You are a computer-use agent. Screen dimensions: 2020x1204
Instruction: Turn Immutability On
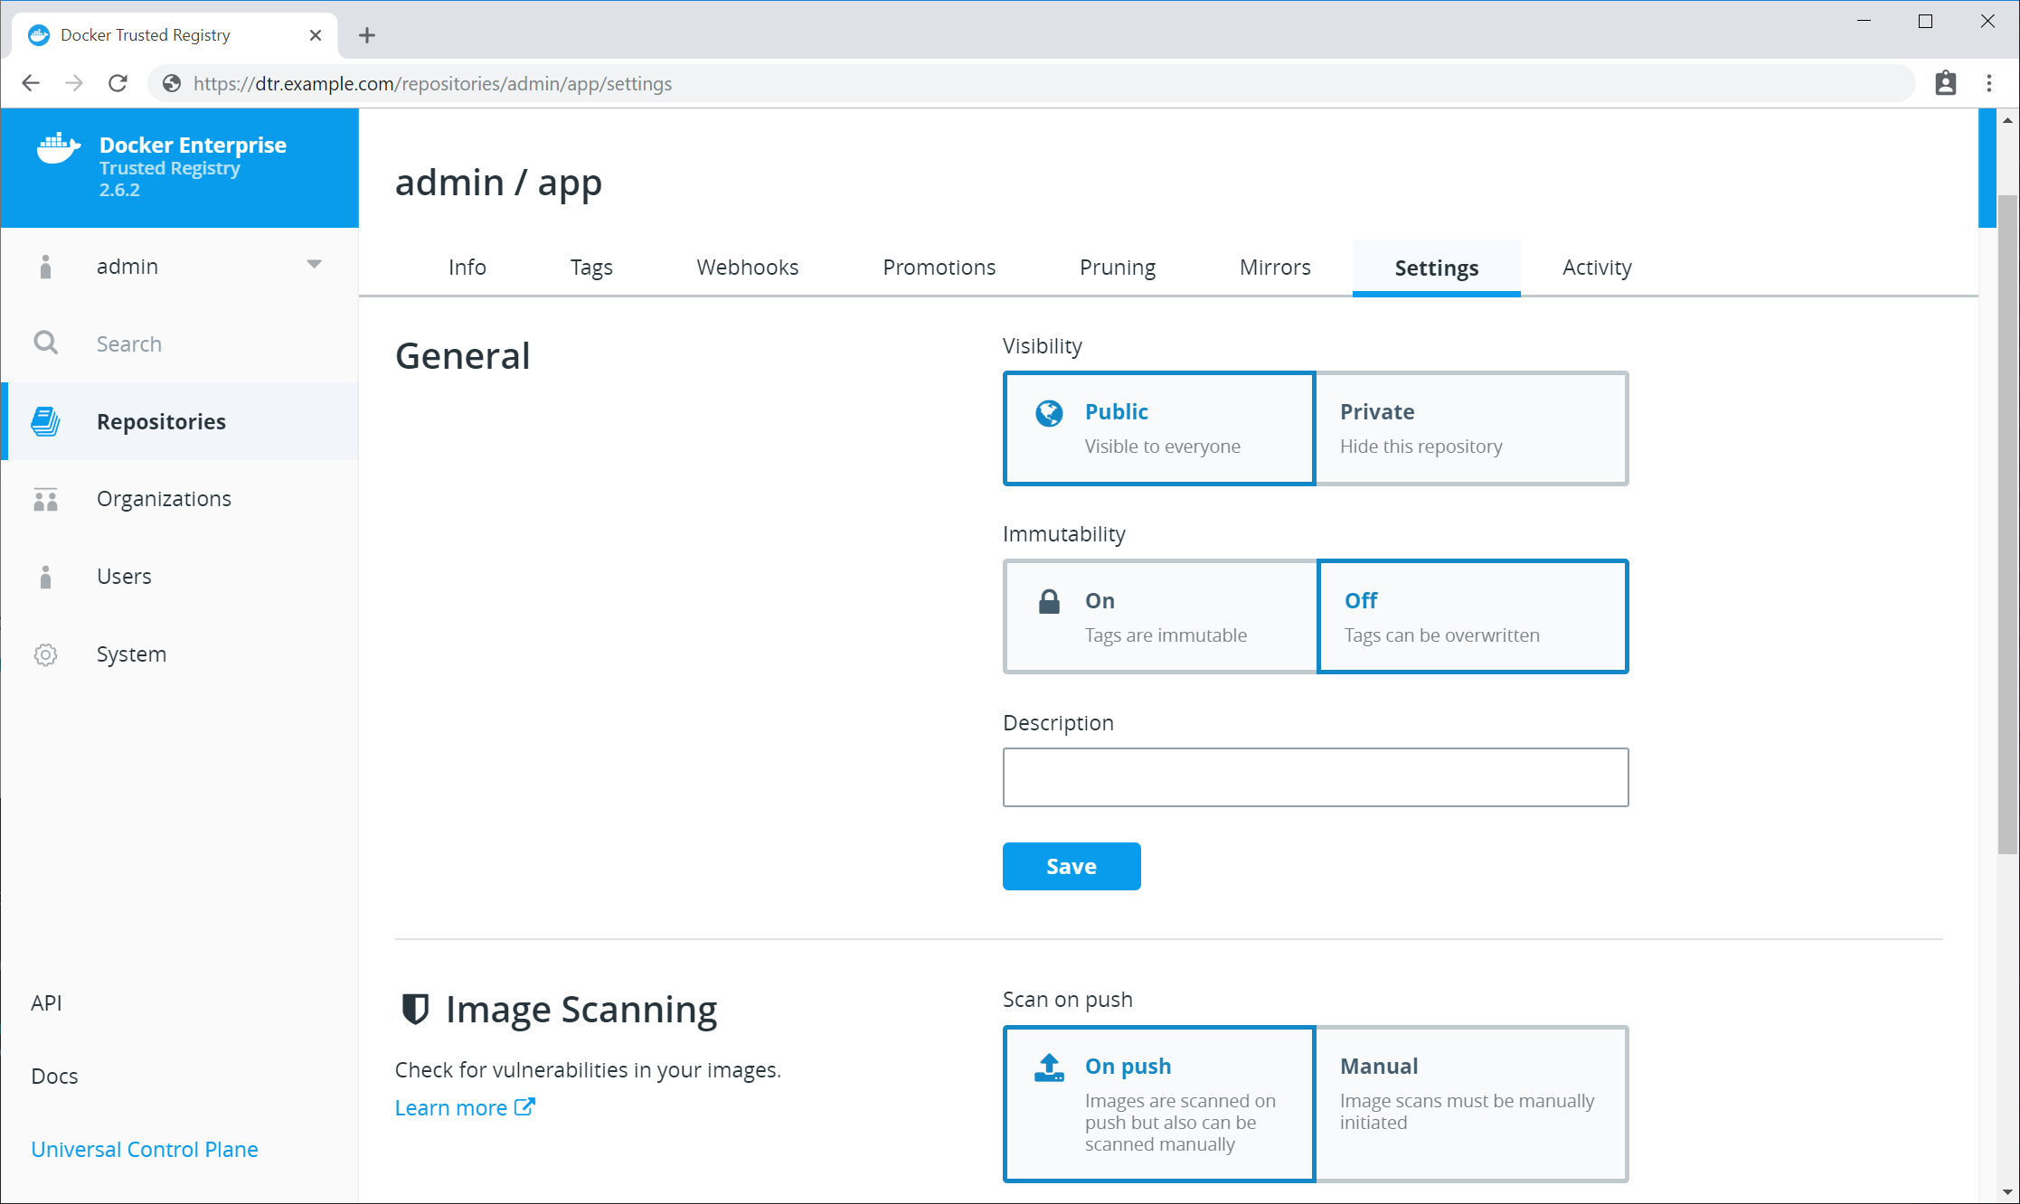(1160, 616)
